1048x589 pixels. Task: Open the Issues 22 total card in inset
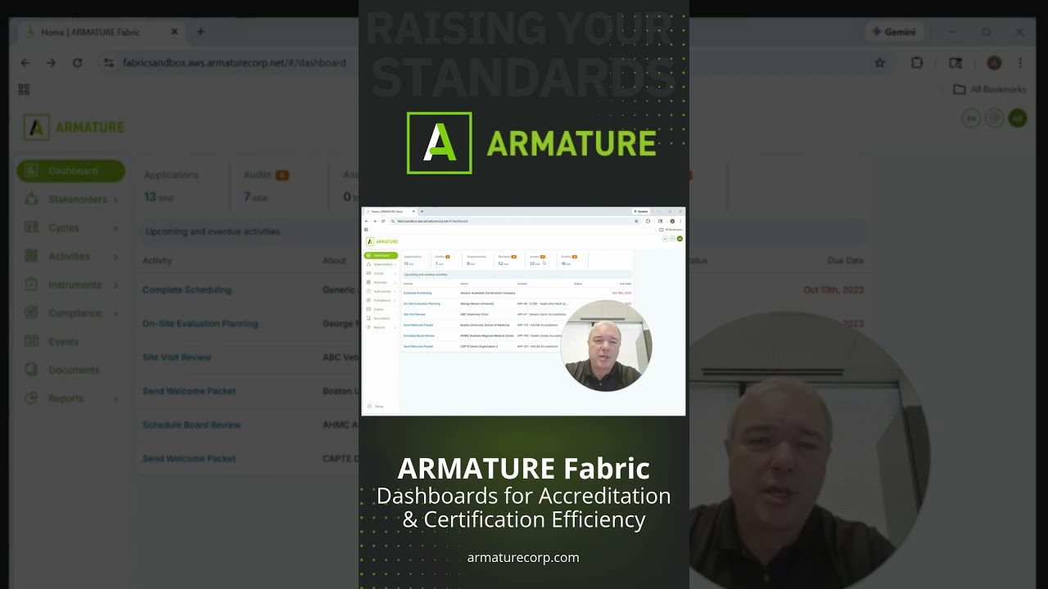(541, 260)
